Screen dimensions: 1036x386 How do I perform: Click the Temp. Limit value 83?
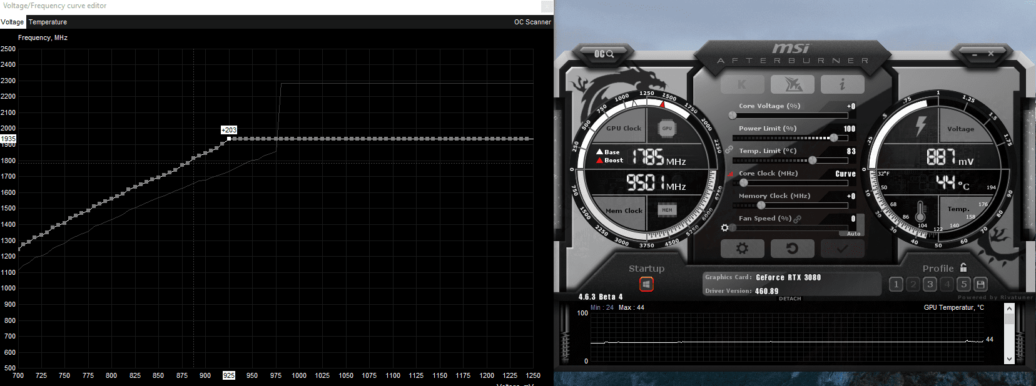[851, 151]
